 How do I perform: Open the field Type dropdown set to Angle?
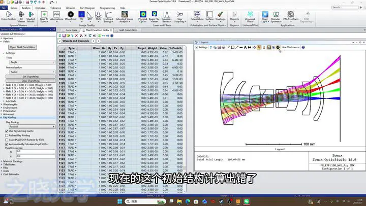32,62
